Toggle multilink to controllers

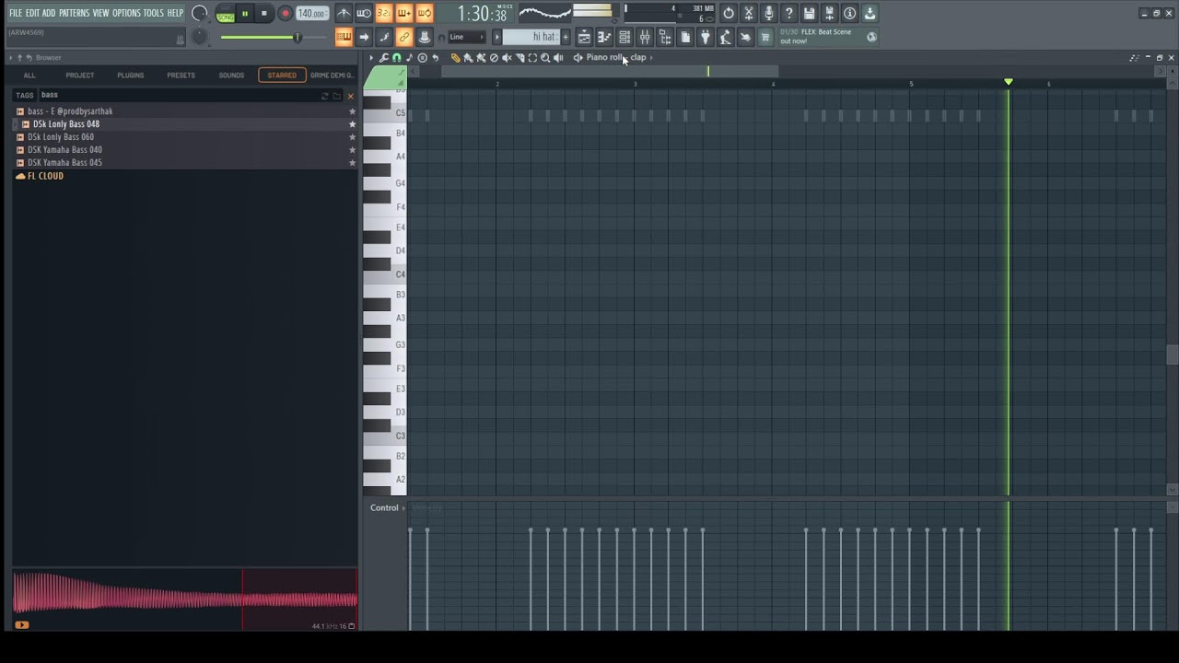[403, 37]
